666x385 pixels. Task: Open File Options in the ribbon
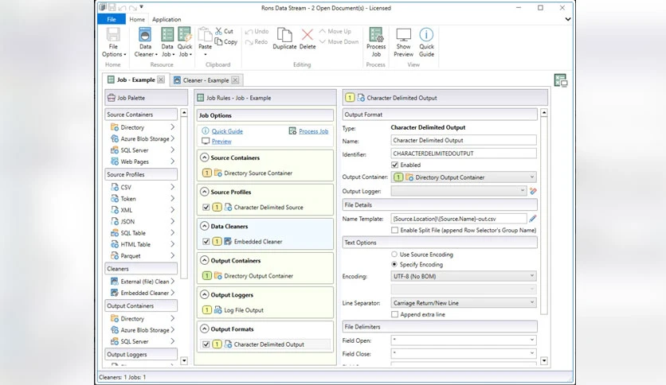113,42
